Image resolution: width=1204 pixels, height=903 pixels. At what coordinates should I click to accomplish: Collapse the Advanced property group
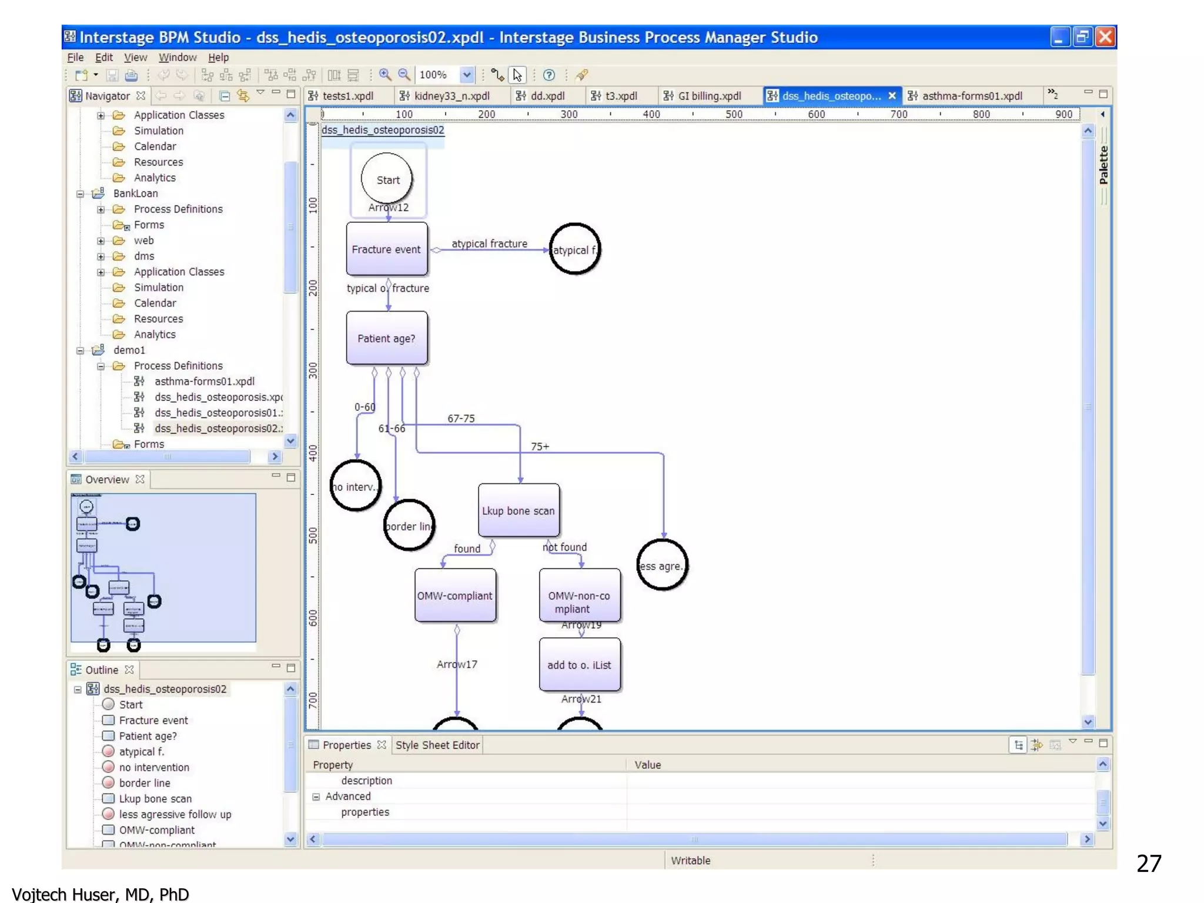pyautogui.click(x=316, y=797)
